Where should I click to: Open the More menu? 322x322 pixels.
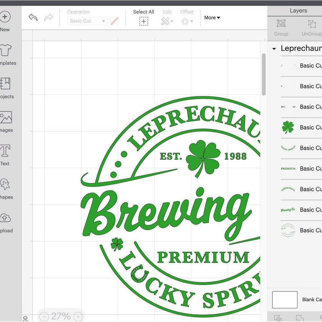click(212, 18)
